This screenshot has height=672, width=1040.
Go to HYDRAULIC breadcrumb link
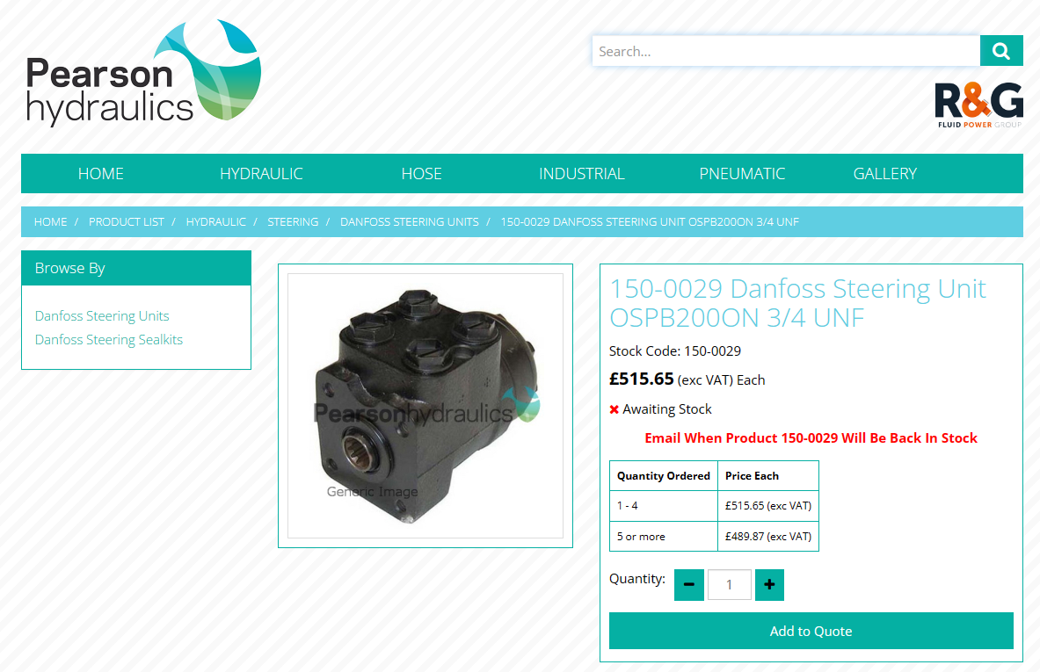pyautogui.click(x=215, y=222)
